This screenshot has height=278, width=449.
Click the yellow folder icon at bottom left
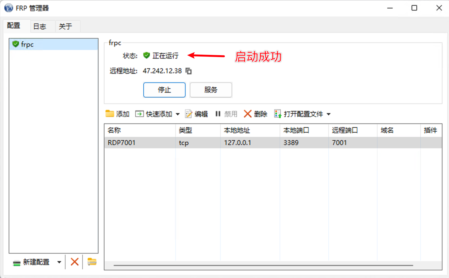pos(92,262)
